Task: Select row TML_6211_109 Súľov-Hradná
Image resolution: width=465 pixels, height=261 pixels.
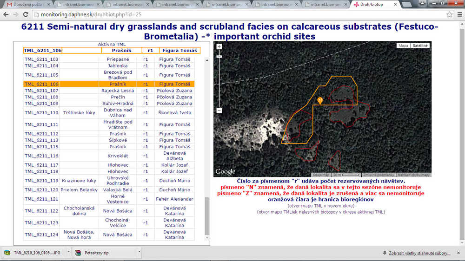Action: (x=108, y=104)
